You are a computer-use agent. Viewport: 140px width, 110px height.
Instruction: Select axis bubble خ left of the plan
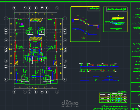click(6, 80)
